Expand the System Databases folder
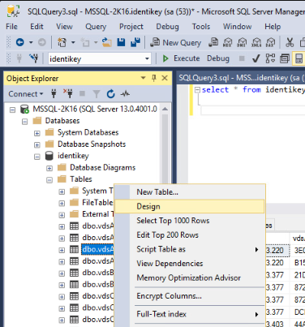The width and height of the screenshot is (305, 327). point(37,133)
